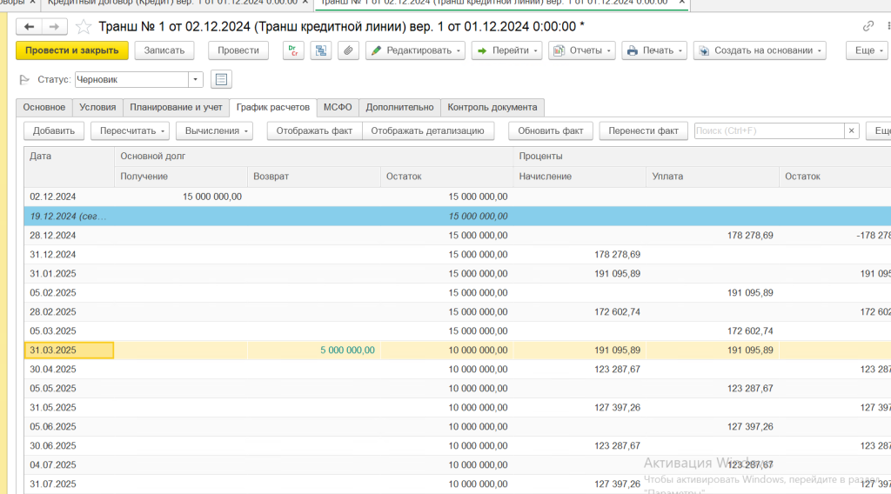This screenshot has height=494, width=891.
Task: Click the Записать button
Action: click(x=164, y=50)
